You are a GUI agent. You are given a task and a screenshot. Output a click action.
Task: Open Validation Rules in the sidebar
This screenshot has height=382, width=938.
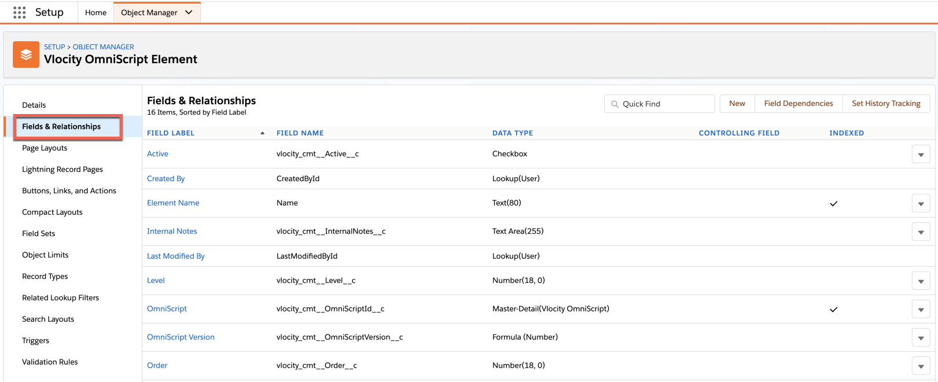coord(50,362)
